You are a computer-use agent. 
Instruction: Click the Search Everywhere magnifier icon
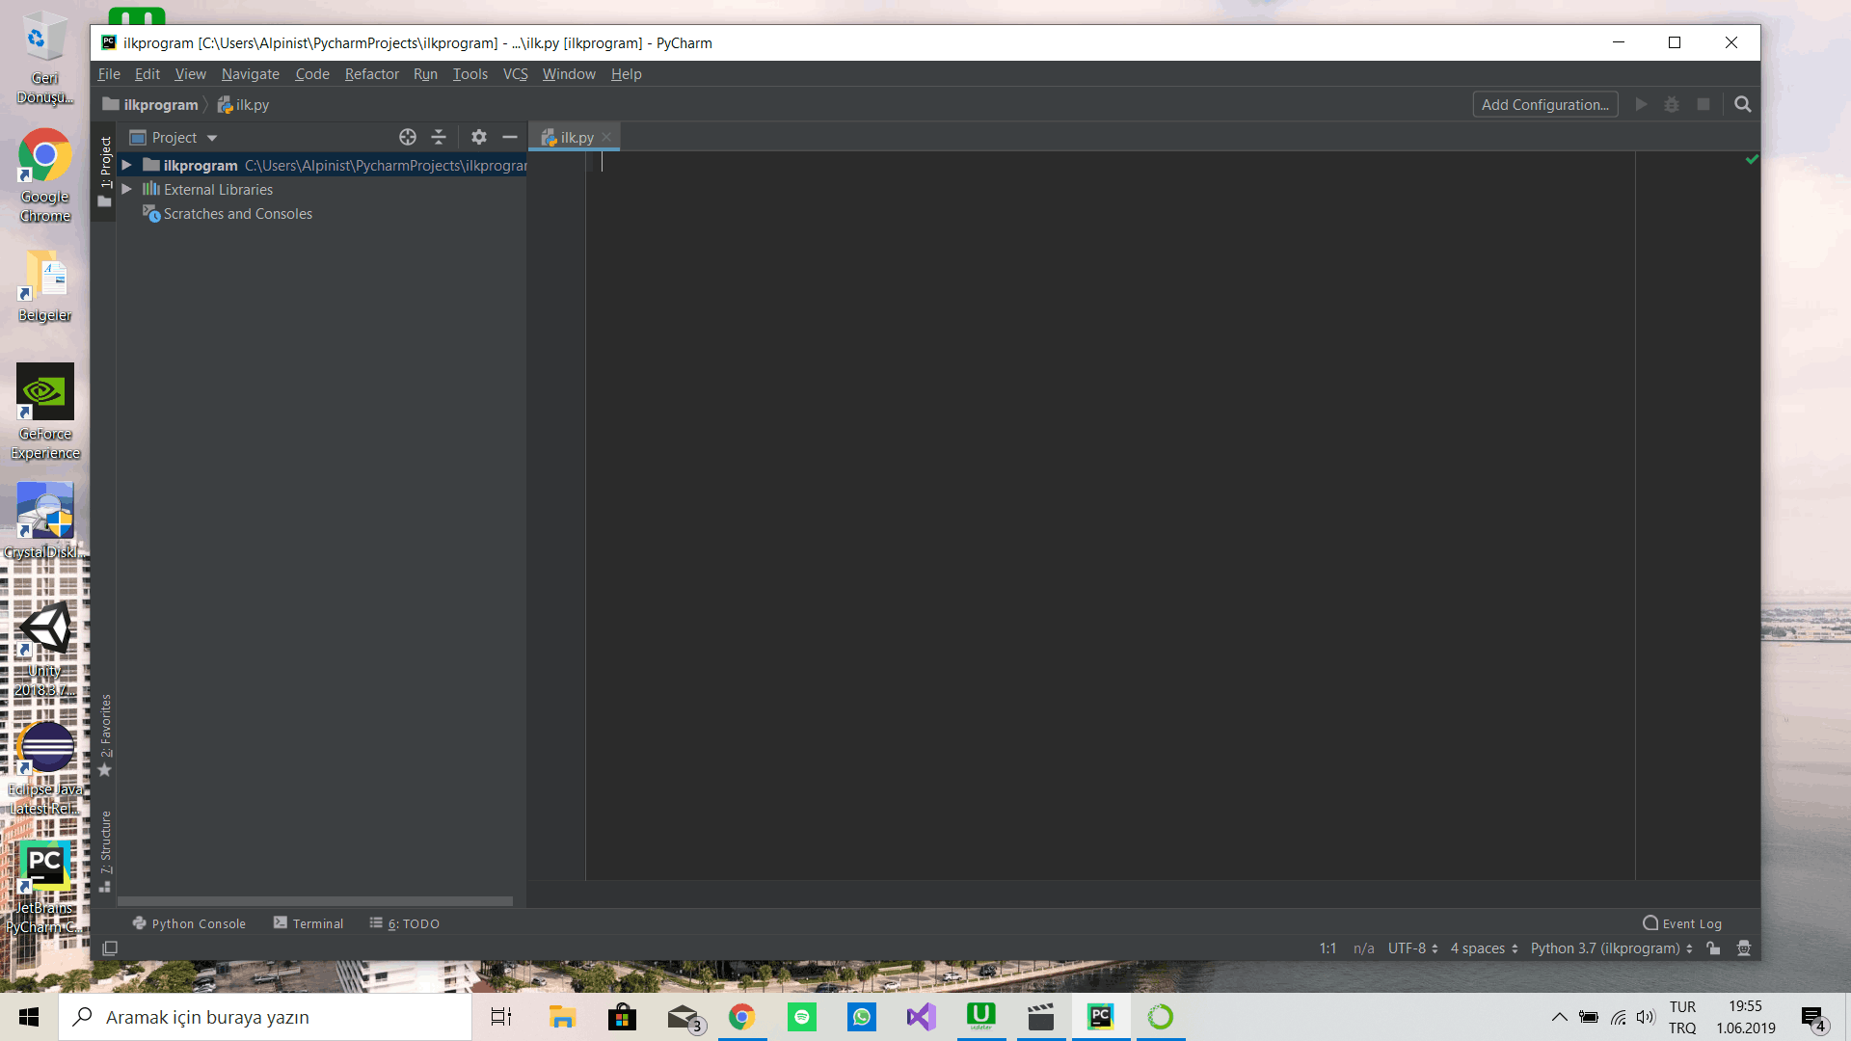click(1742, 104)
